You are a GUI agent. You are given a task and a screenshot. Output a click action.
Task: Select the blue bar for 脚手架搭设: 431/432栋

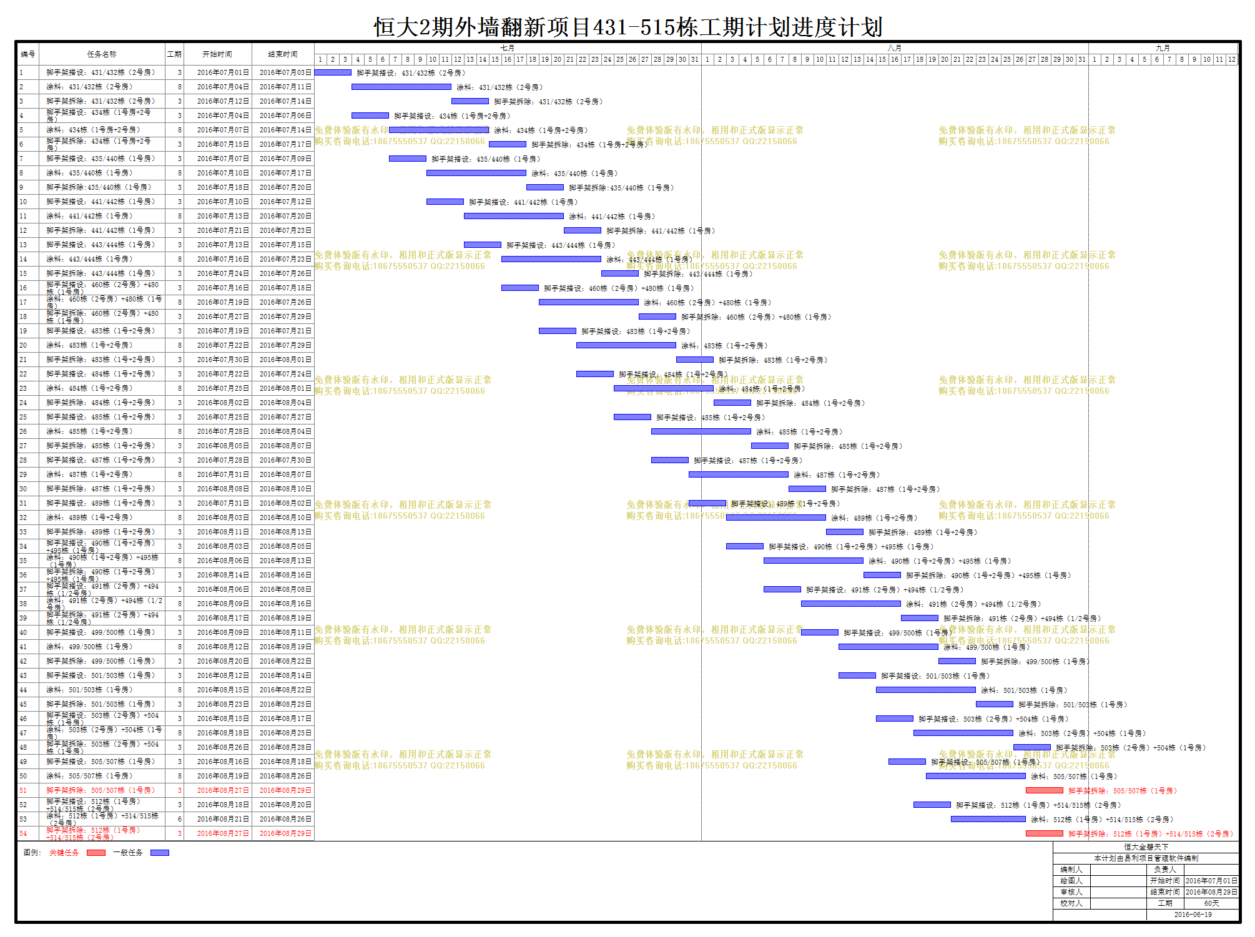click(x=333, y=72)
